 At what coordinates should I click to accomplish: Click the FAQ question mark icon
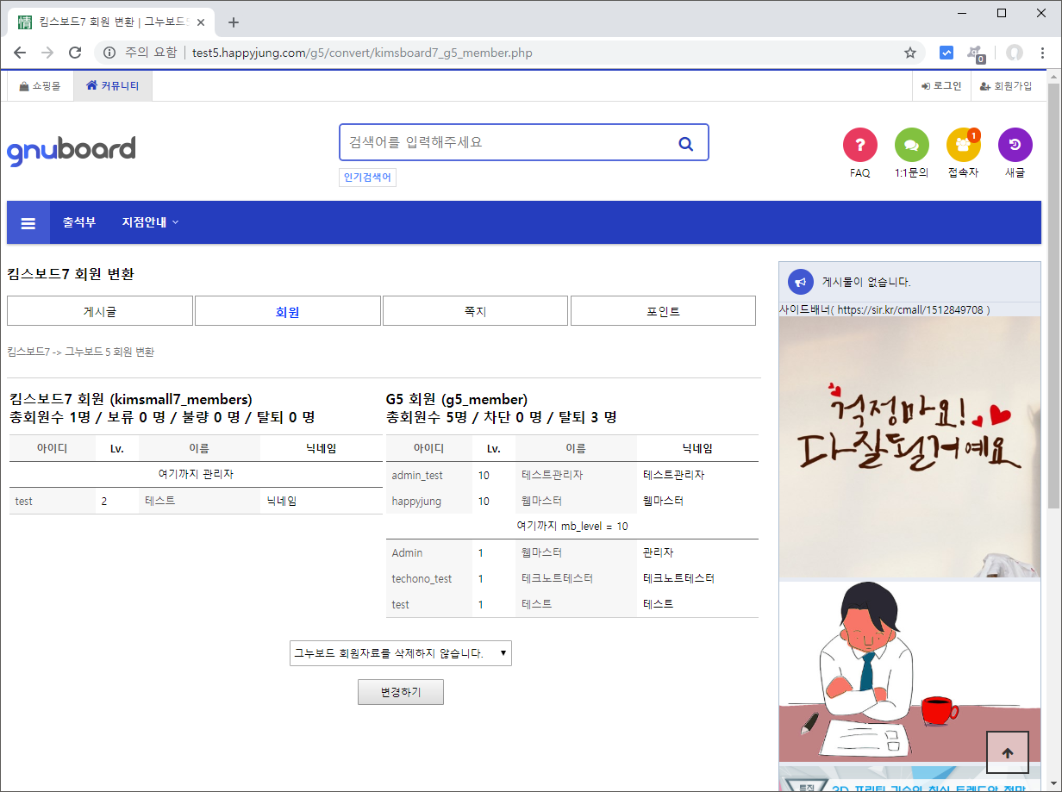coord(859,145)
